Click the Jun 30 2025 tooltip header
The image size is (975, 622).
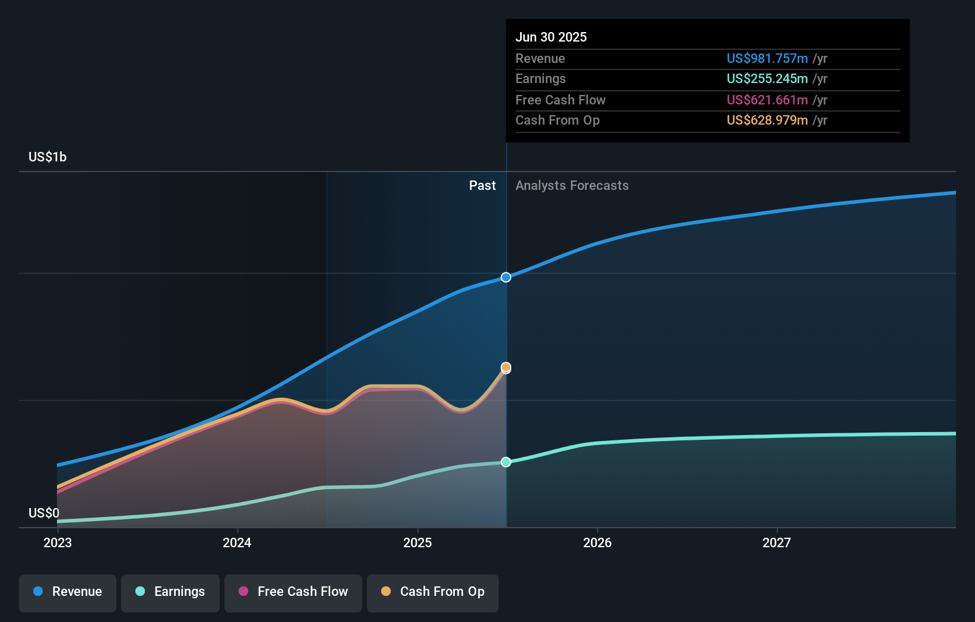pyautogui.click(x=551, y=37)
